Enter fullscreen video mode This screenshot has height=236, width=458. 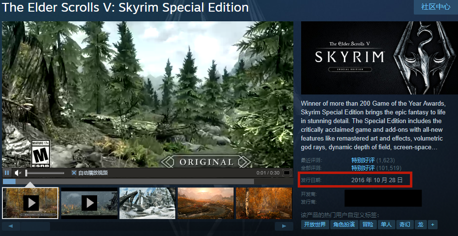tap(287, 173)
